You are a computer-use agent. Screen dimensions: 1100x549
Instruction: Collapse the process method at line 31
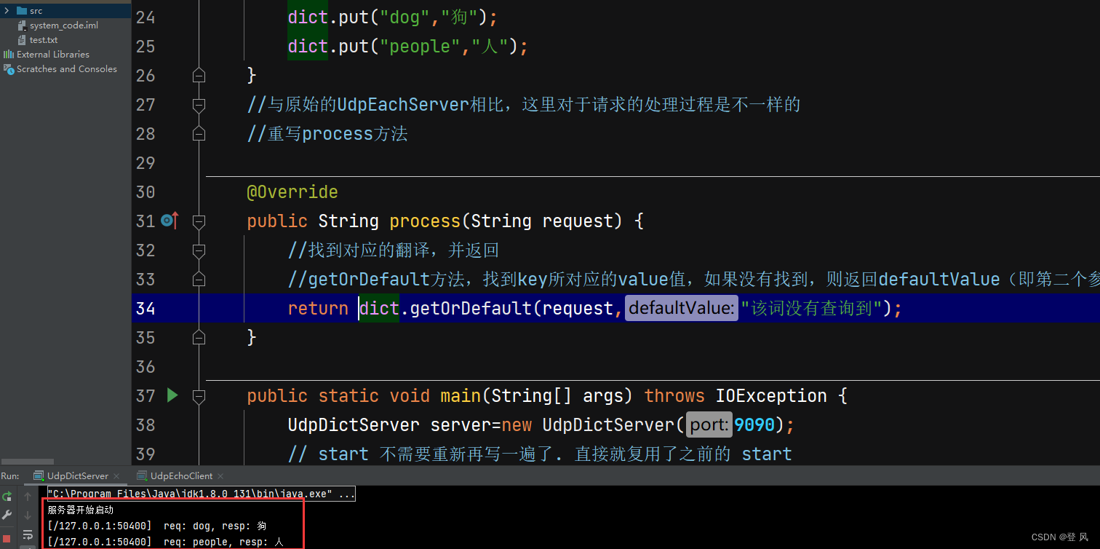[199, 221]
